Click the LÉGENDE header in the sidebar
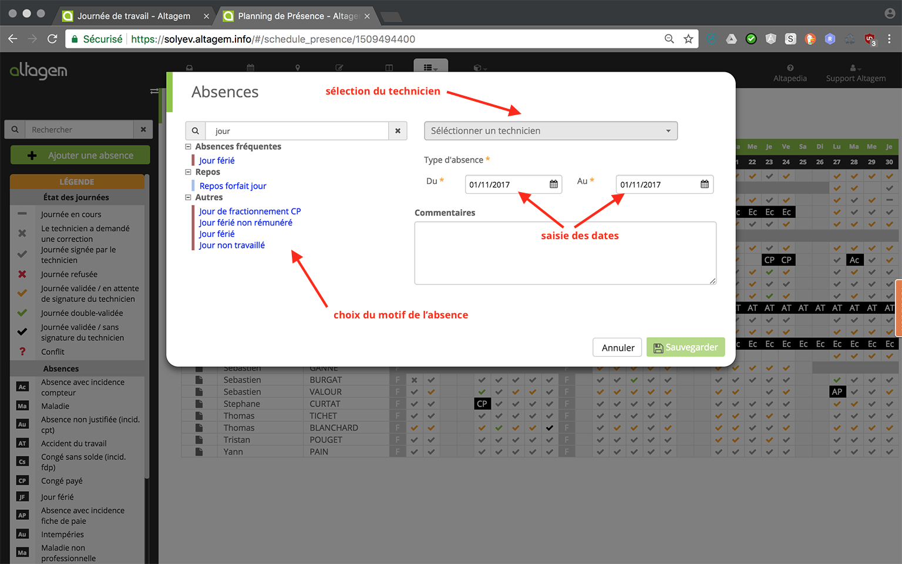Viewport: 902px width, 564px height. coord(77,182)
